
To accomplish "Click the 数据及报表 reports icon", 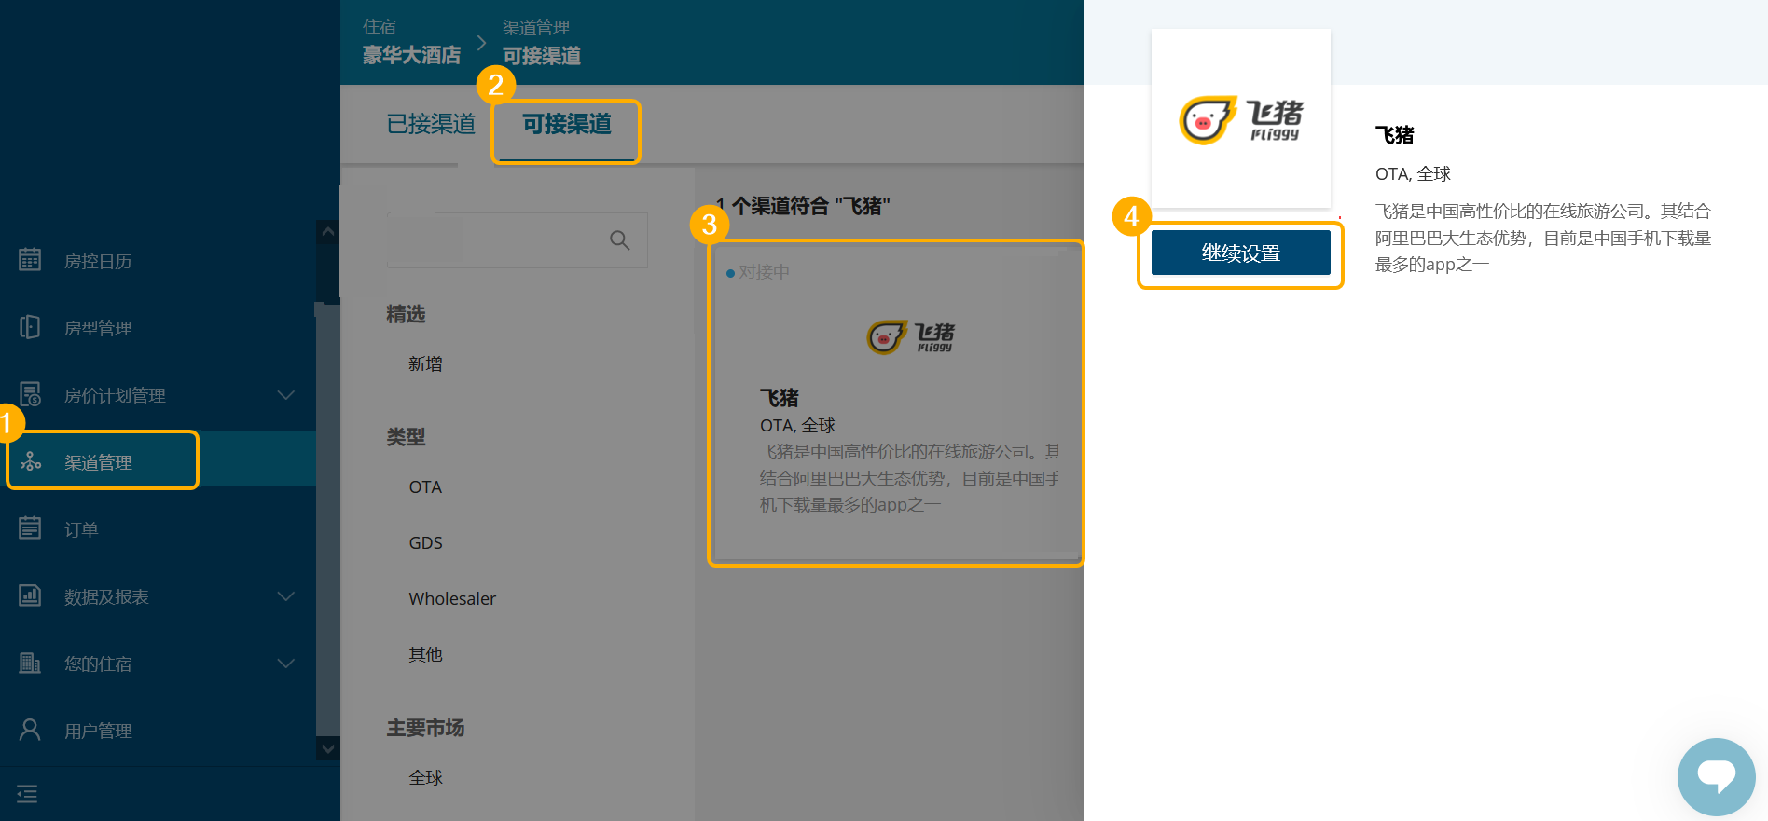I will 30,595.
